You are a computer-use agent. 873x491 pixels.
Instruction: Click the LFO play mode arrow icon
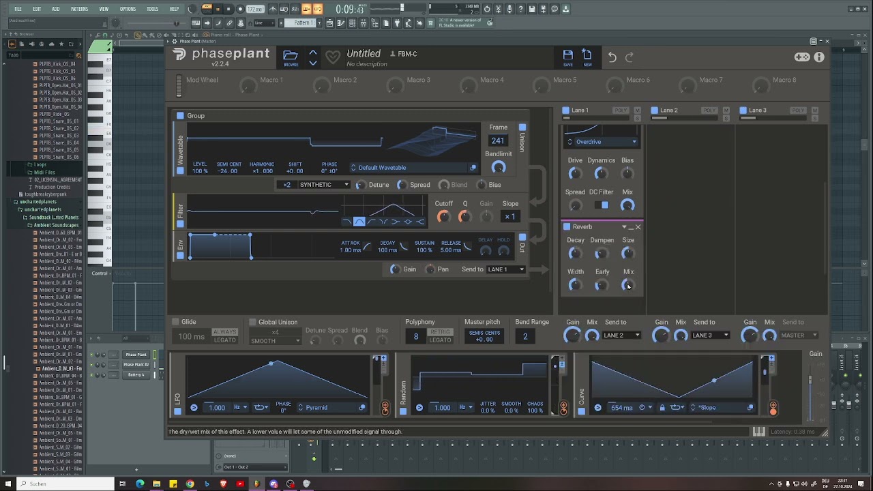(x=194, y=408)
